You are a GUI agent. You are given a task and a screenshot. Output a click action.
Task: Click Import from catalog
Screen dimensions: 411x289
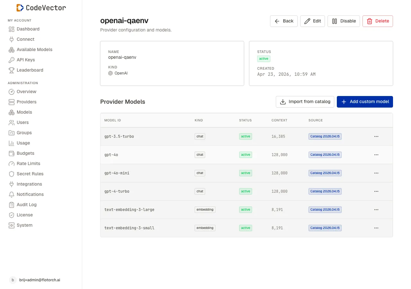(305, 102)
